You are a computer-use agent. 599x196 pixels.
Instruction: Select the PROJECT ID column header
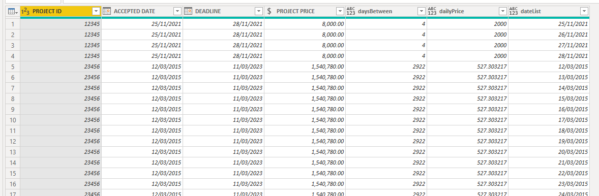coord(61,12)
